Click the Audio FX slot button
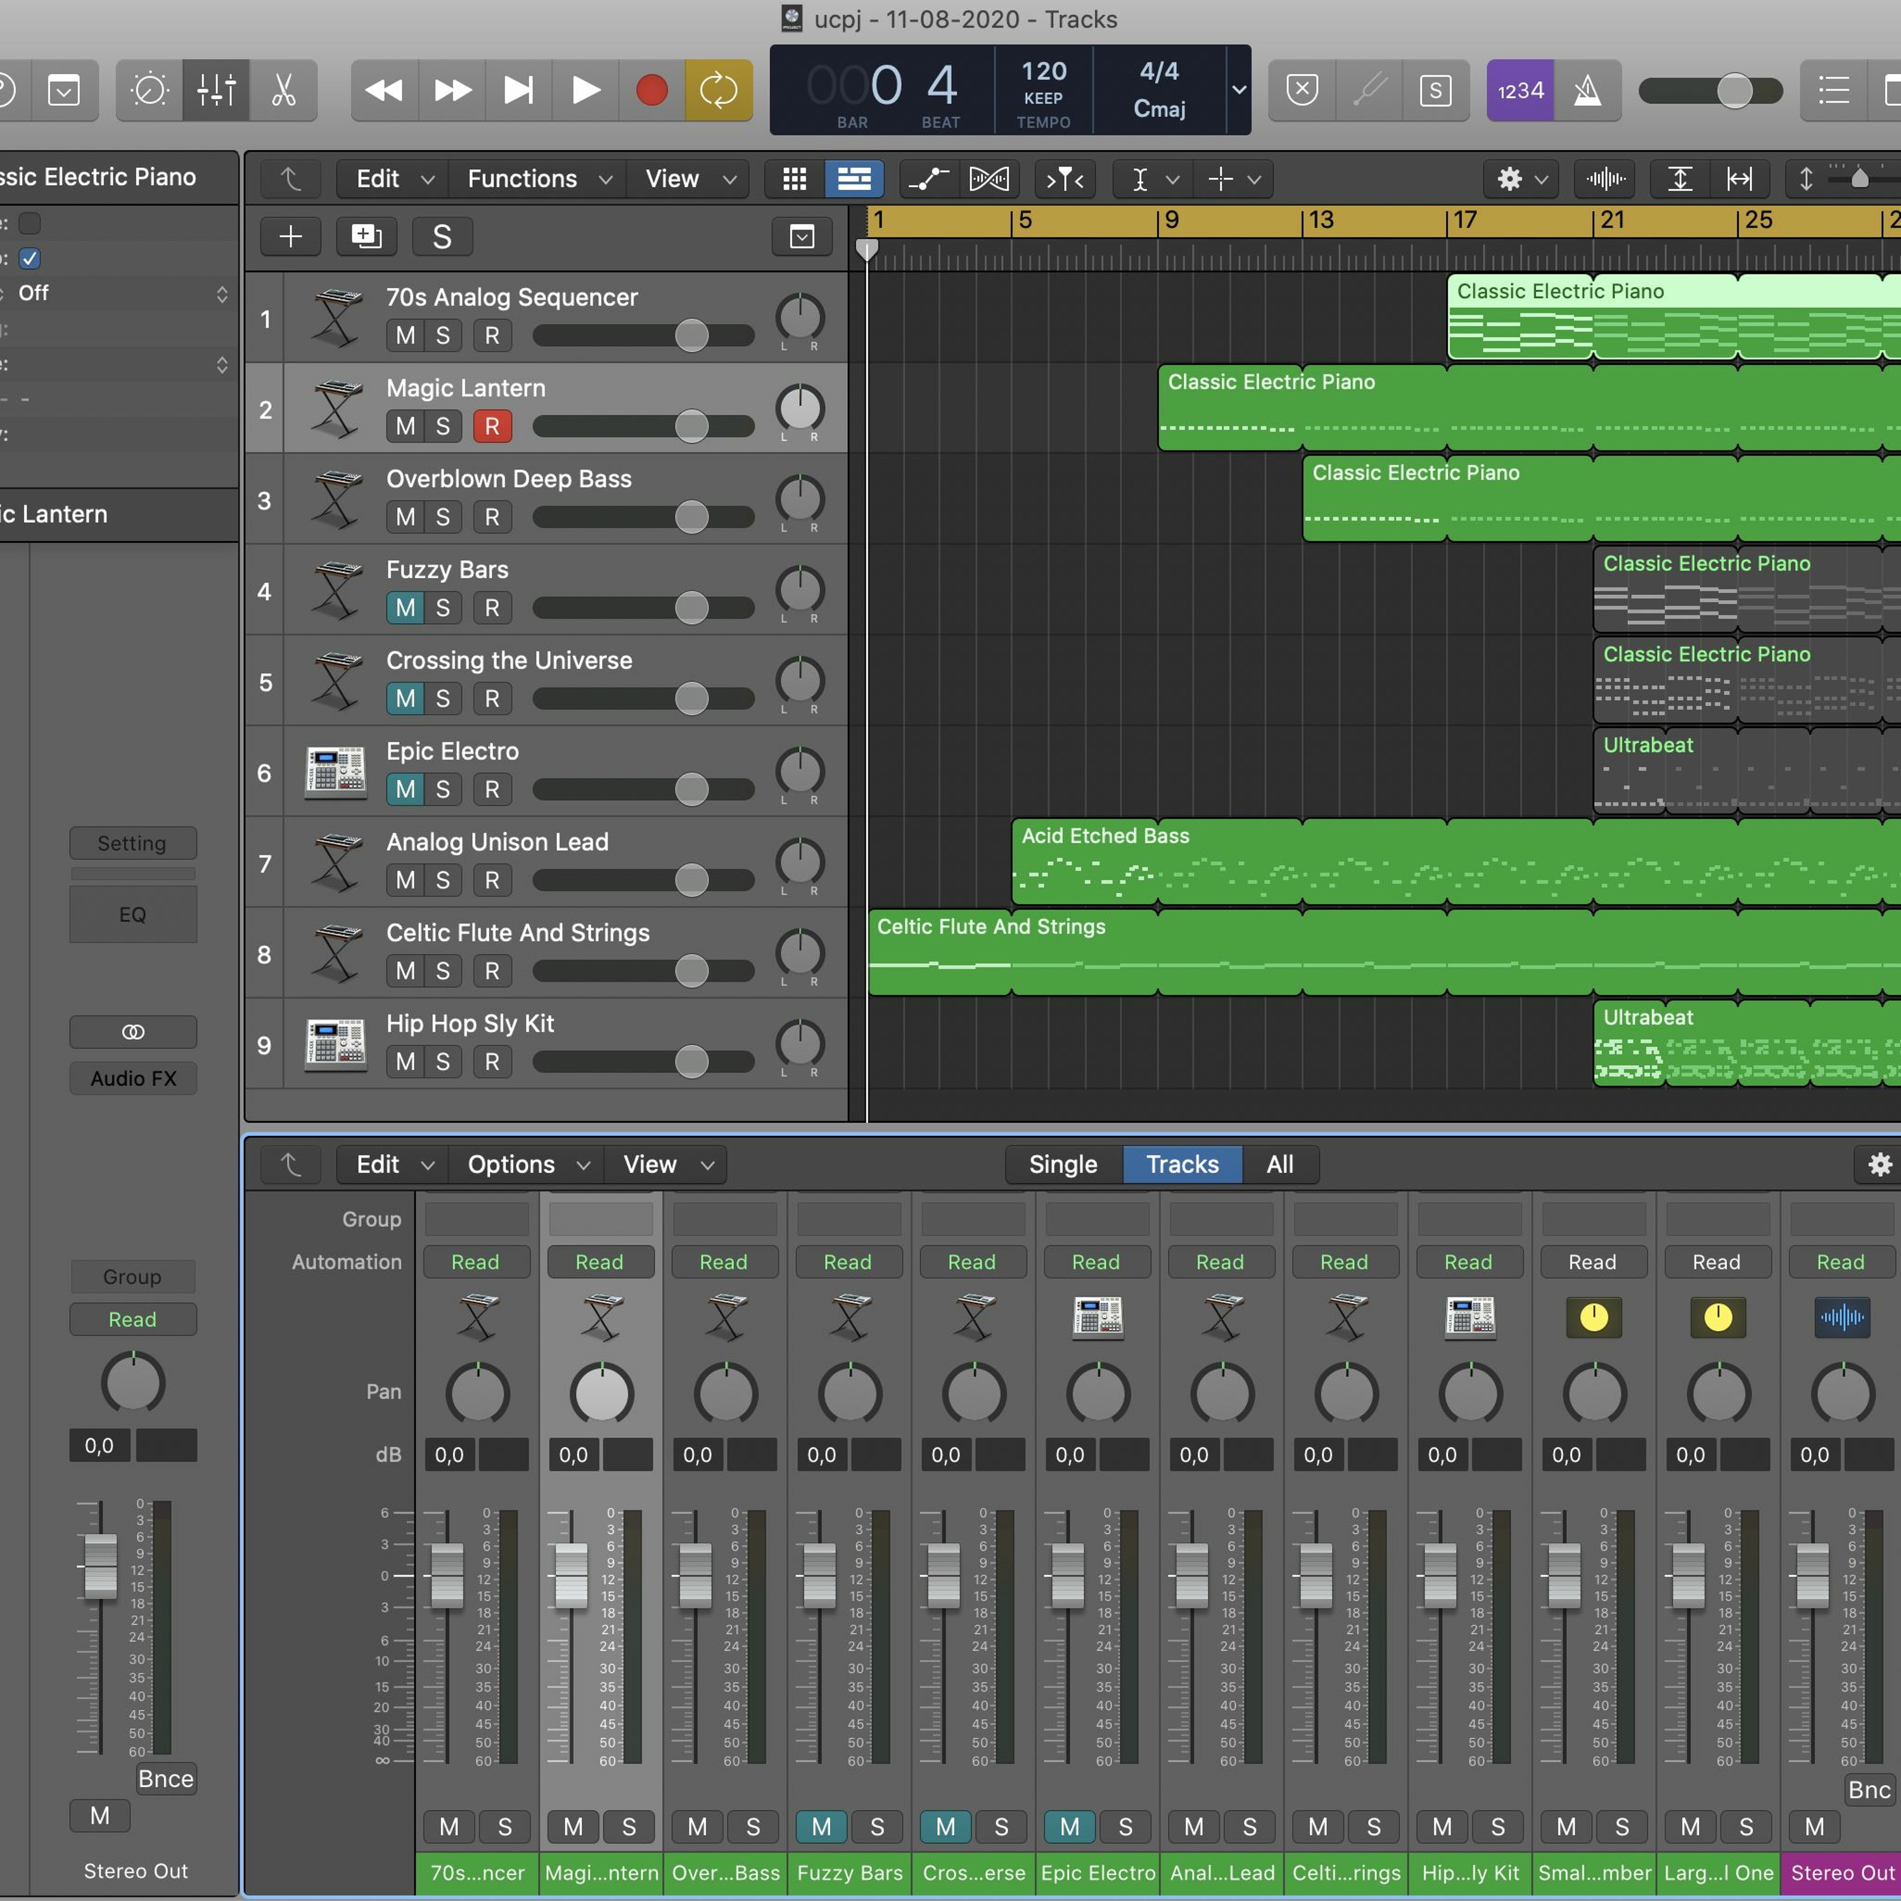The width and height of the screenshot is (1901, 1901). (x=133, y=1079)
